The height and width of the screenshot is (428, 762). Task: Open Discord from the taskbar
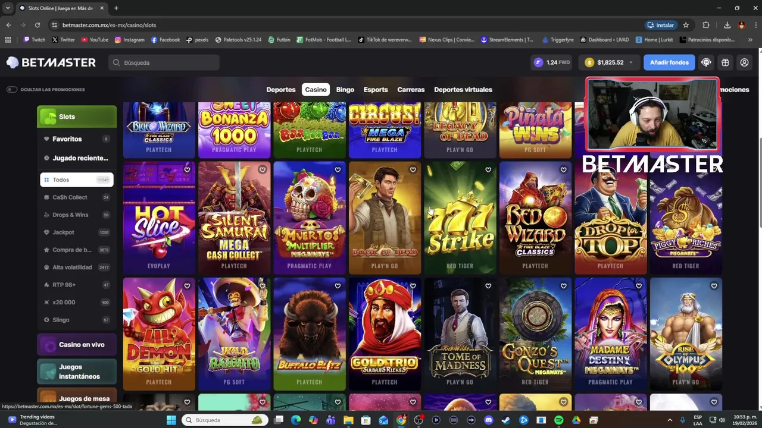click(x=489, y=420)
